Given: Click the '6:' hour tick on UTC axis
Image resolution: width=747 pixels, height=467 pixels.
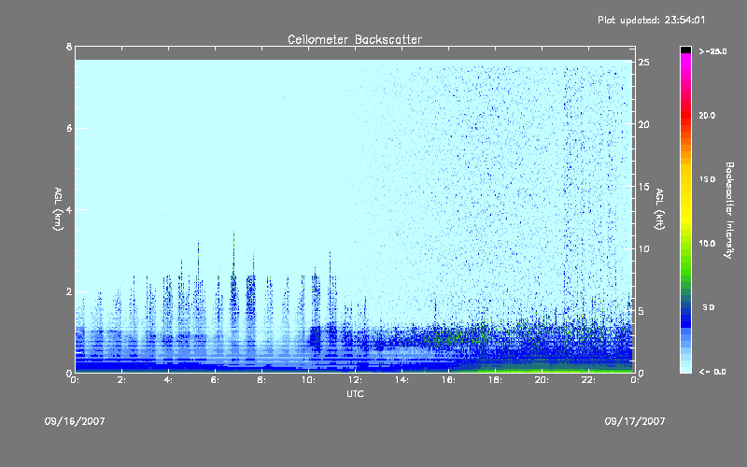Looking at the screenshot, I should 215,380.
